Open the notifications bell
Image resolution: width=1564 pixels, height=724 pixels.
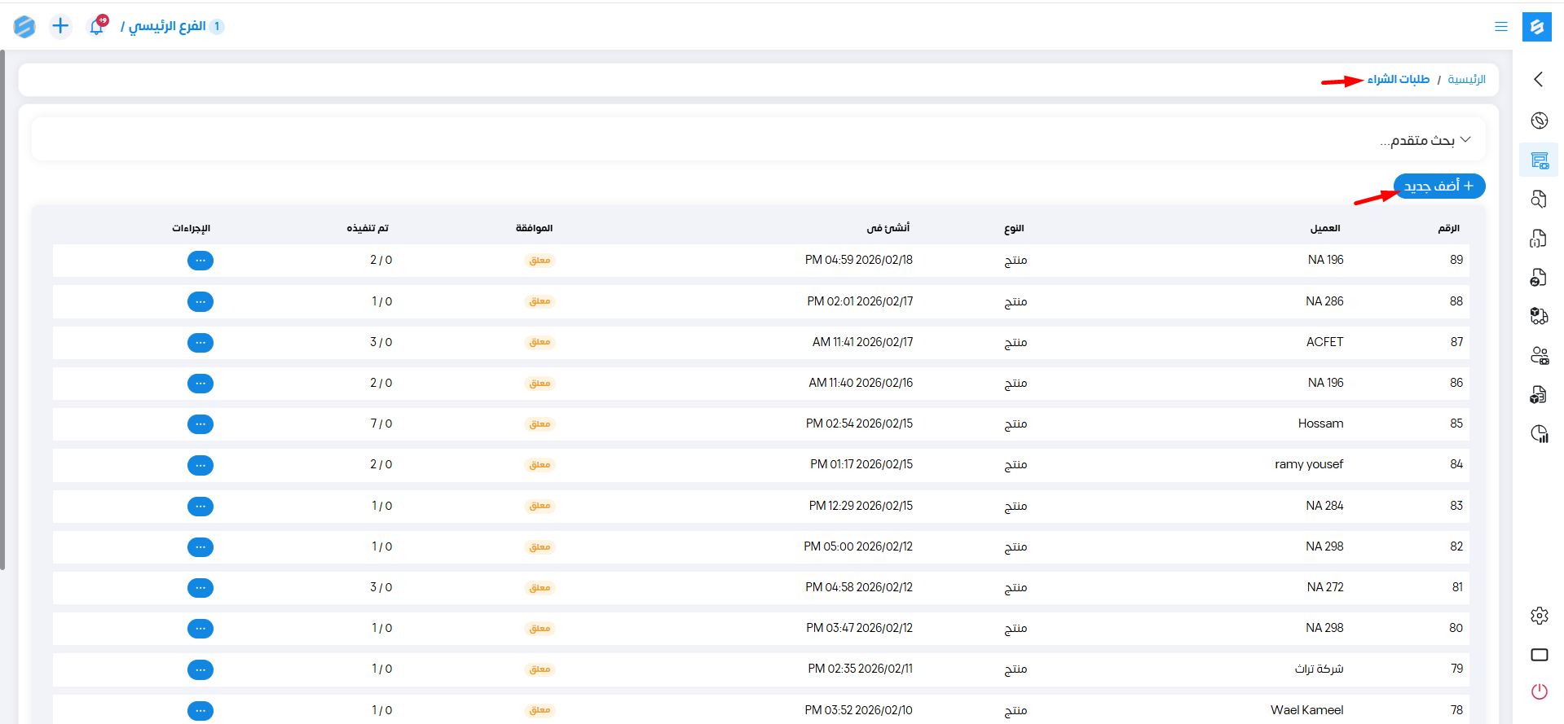click(96, 27)
